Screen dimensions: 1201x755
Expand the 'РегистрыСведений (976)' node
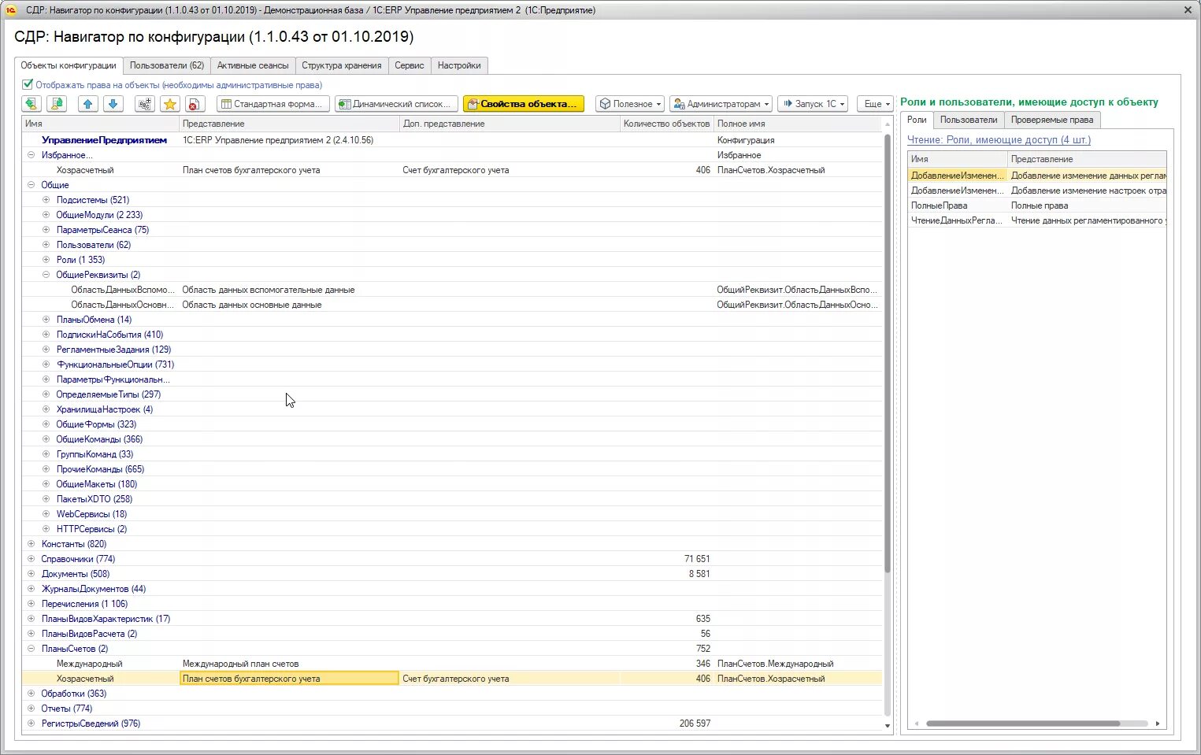pos(32,724)
